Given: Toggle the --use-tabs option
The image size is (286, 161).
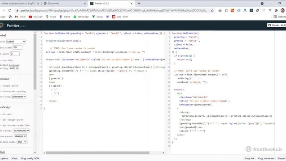Looking at the screenshot, I should 7,60.
